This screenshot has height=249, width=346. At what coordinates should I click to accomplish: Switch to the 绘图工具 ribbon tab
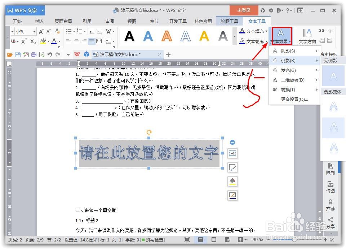tap(230, 21)
